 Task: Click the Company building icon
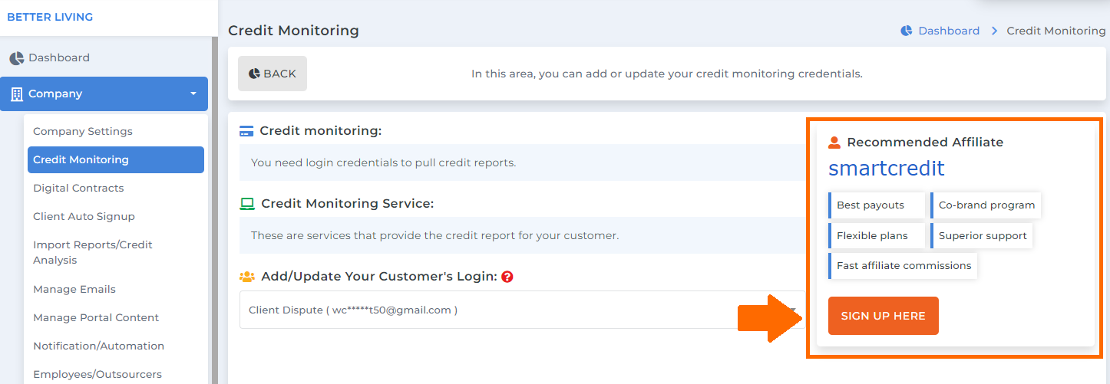click(x=16, y=94)
